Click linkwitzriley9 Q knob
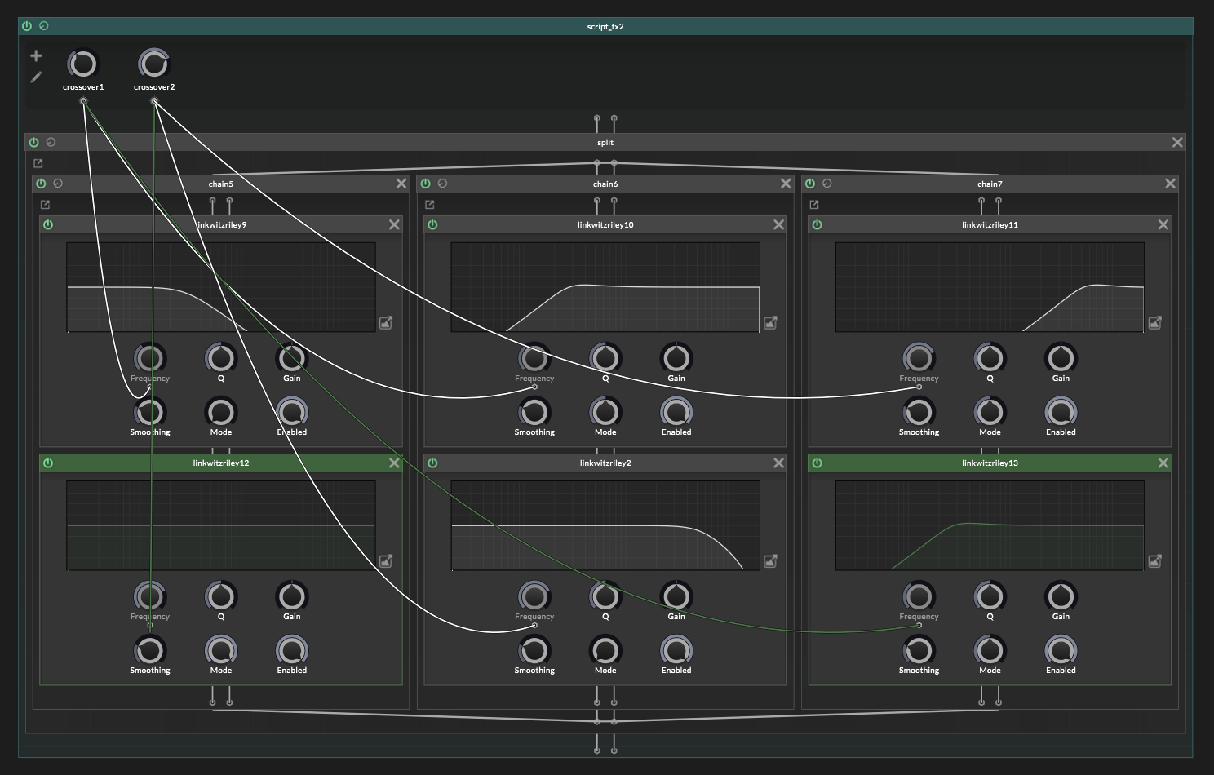The height and width of the screenshot is (775, 1214). pos(221,358)
